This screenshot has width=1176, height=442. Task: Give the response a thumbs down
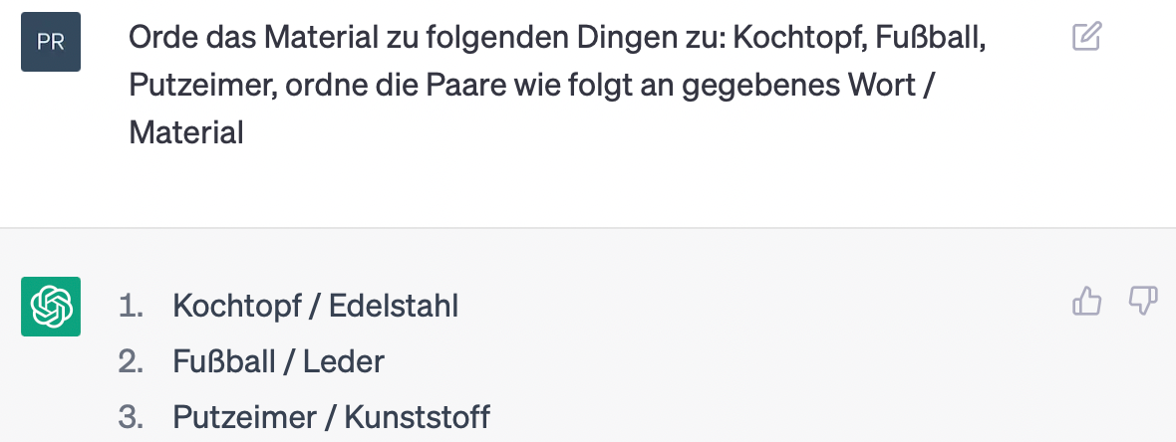(x=1143, y=302)
